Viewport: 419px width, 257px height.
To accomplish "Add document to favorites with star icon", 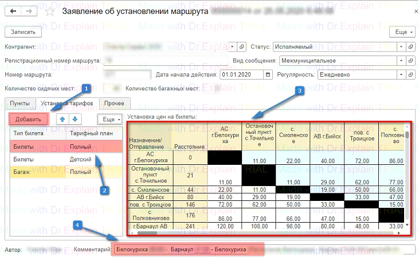I will [50, 11].
